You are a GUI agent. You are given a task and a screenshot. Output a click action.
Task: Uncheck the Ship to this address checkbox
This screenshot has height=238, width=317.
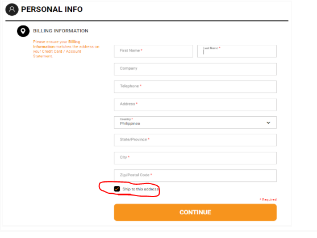(117, 189)
